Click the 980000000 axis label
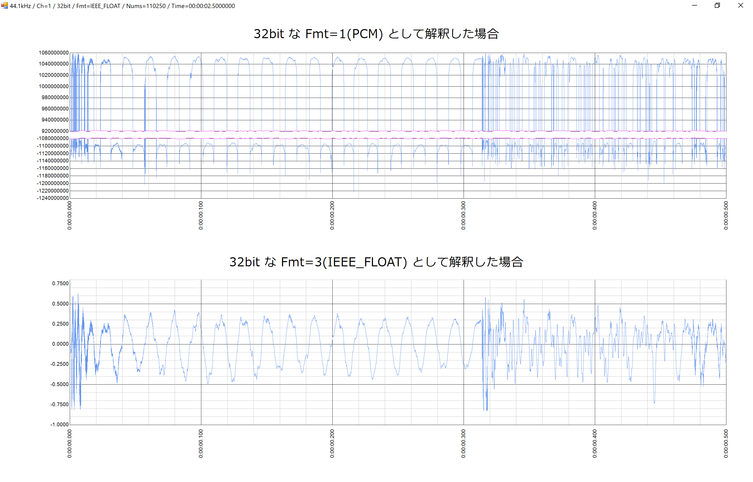Screen dimensions: 753x482 pos(55,97)
